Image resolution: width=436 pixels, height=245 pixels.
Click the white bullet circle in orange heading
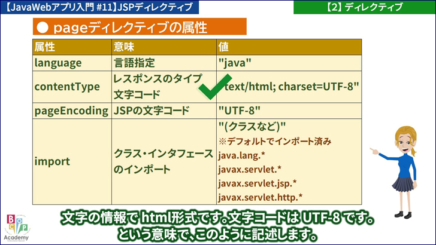click(x=42, y=27)
